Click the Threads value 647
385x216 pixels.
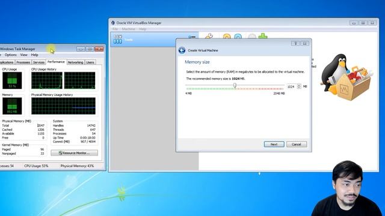pyautogui.click(x=93, y=130)
